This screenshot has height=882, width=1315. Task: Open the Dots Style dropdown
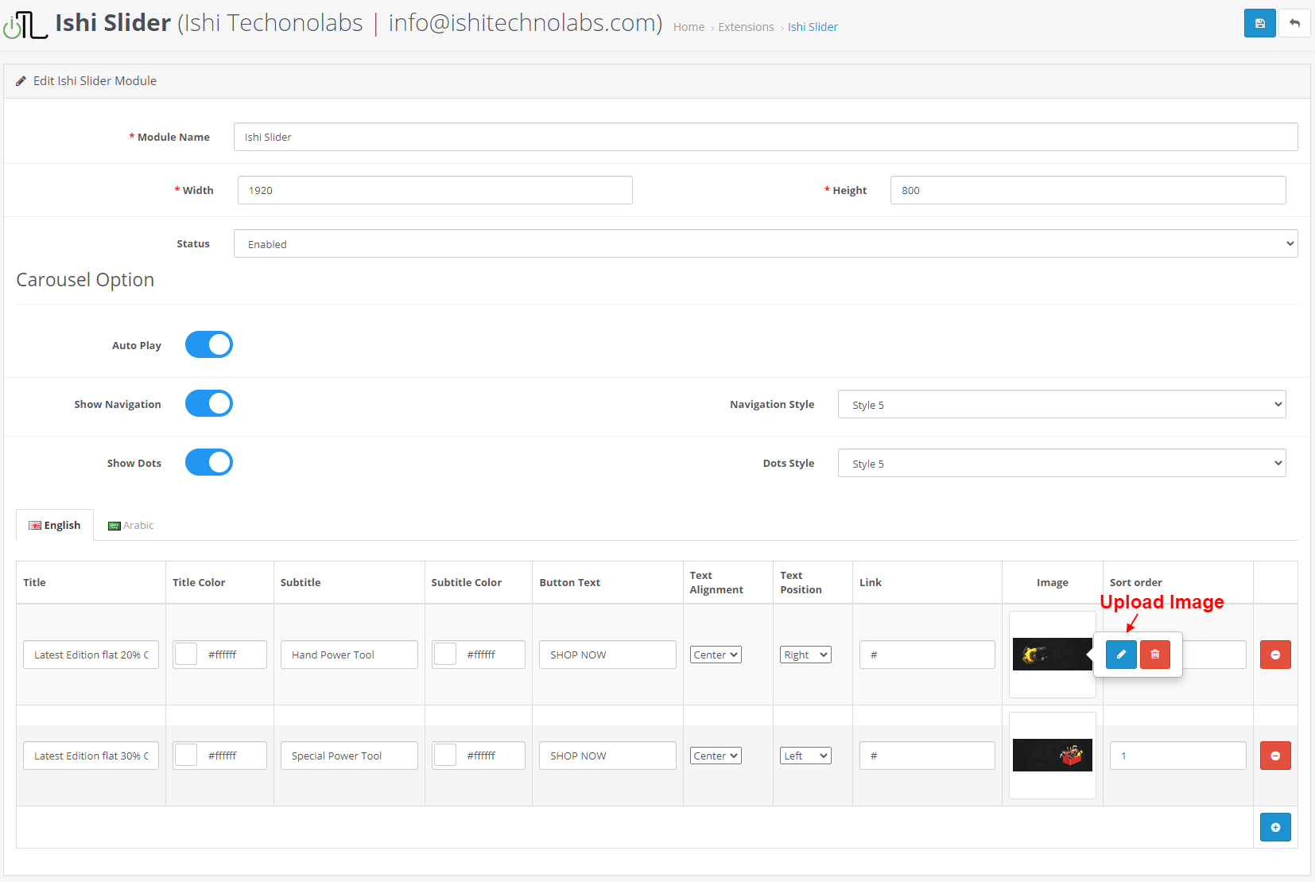point(1061,464)
